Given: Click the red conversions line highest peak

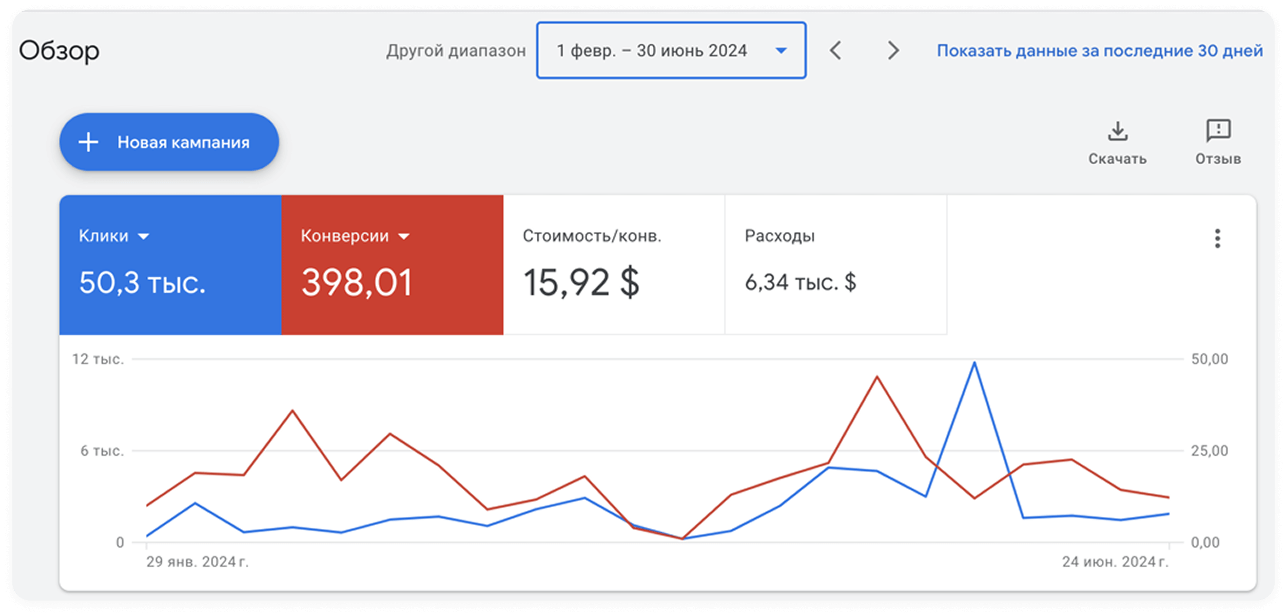Looking at the screenshot, I should click(877, 377).
